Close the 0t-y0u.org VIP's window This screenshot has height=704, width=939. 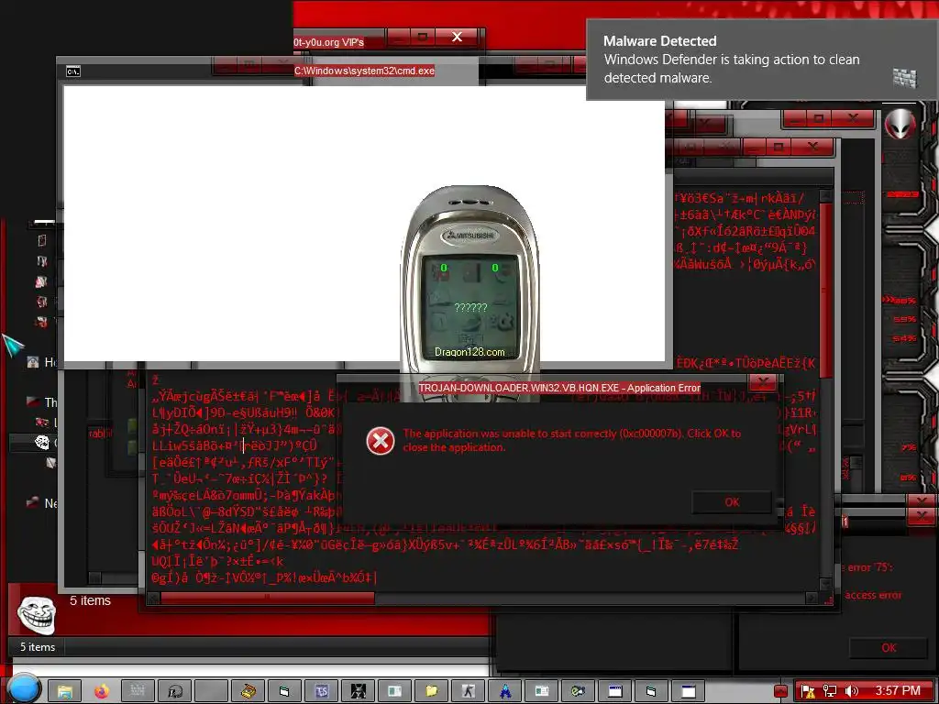coord(457,37)
